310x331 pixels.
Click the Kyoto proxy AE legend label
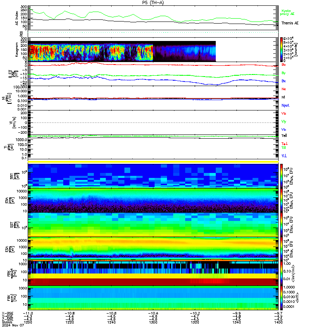pos(287,12)
